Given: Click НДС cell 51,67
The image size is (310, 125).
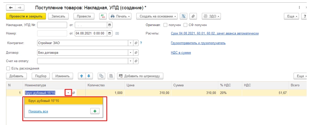Looking at the screenshot, I should click(x=265, y=93).
